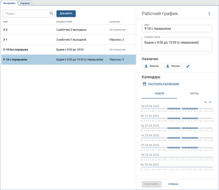
Task: Go to previous week with up chevron
Action: [205, 102]
